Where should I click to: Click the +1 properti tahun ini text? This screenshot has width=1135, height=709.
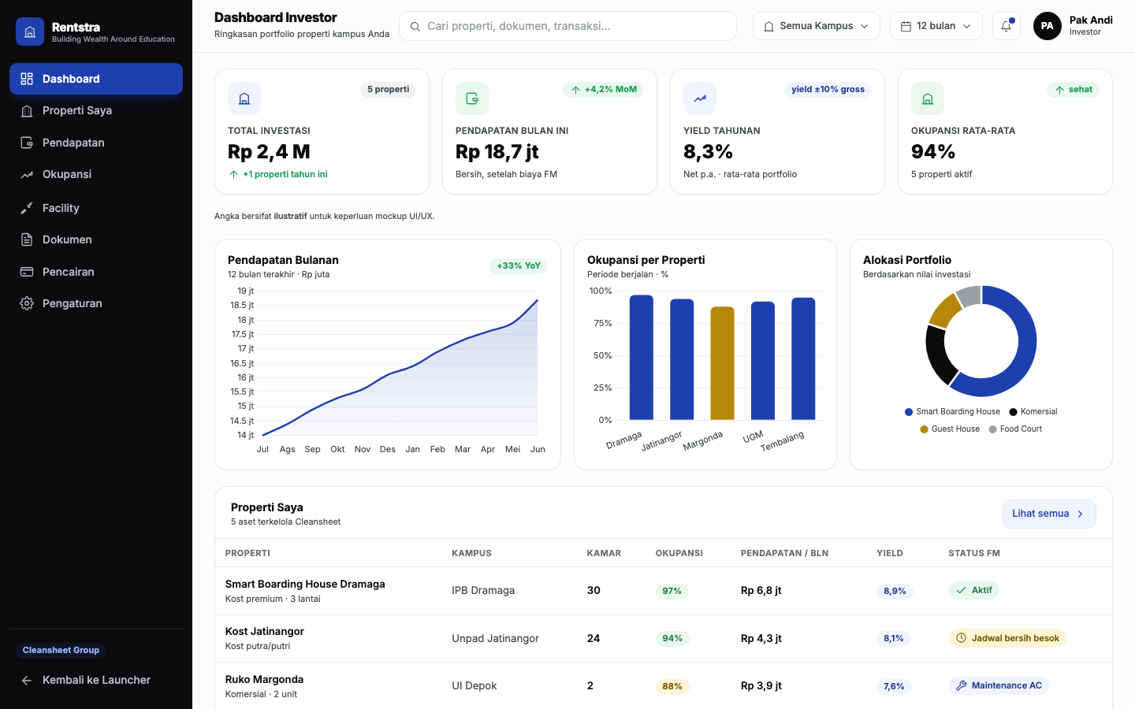285,174
